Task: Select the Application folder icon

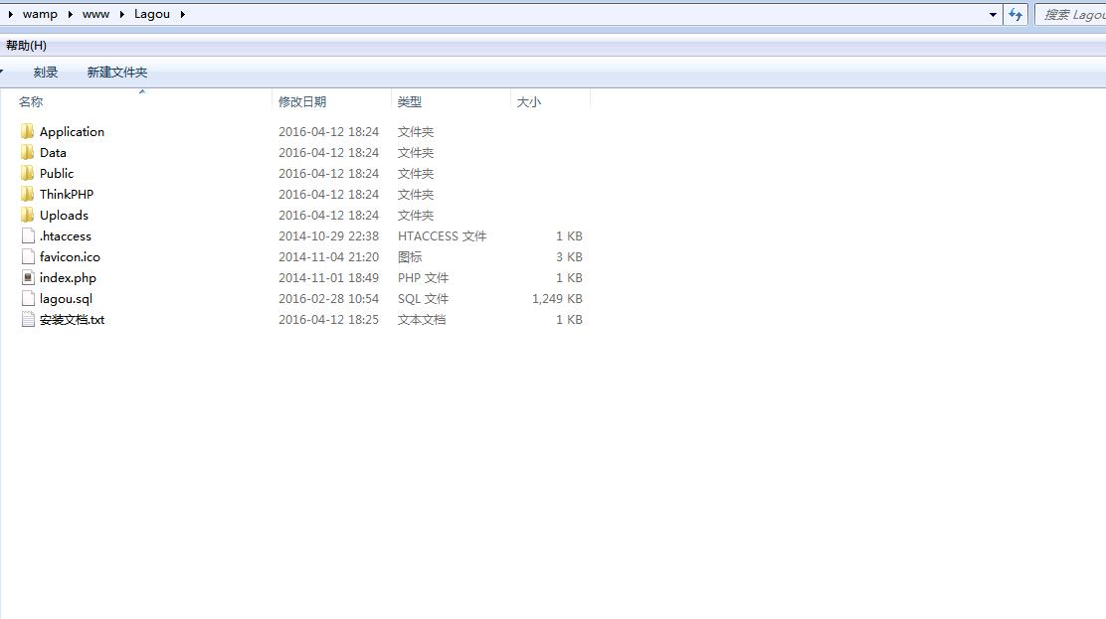Action: click(x=27, y=132)
